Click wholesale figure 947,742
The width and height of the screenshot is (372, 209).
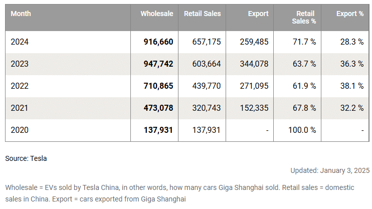pyautogui.click(x=158, y=64)
